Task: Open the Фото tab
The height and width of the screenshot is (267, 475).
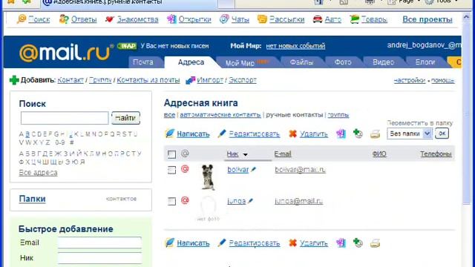Action: click(x=343, y=62)
